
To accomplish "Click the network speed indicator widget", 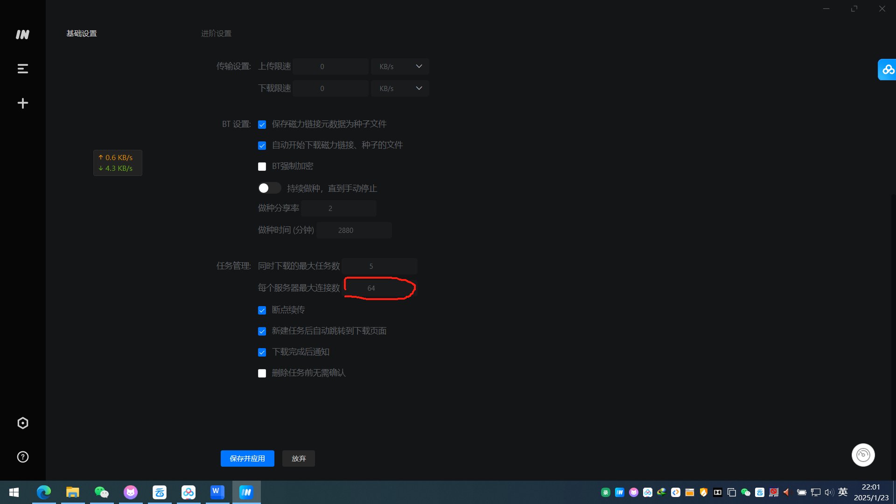I will click(x=117, y=162).
